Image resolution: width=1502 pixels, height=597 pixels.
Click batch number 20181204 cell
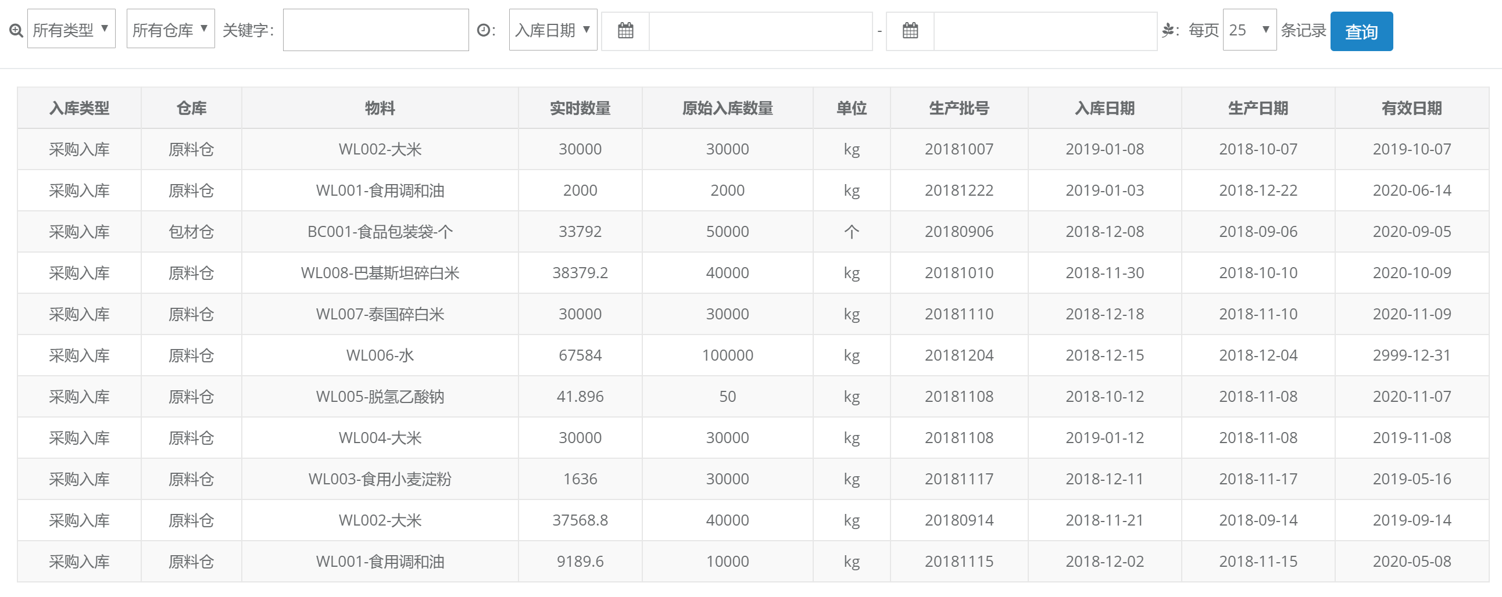click(959, 355)
